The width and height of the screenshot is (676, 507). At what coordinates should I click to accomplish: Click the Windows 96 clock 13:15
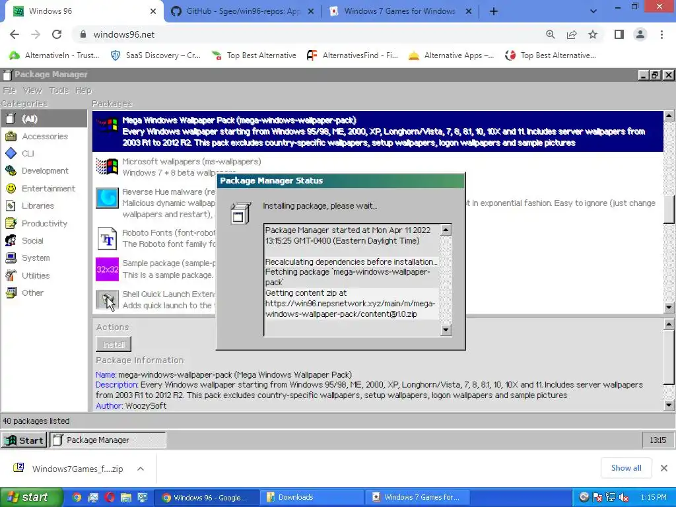[x=658, y=440]
